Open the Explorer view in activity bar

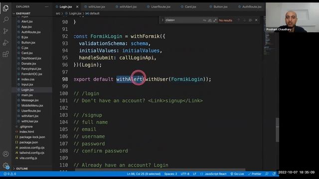tap(5, 8)
